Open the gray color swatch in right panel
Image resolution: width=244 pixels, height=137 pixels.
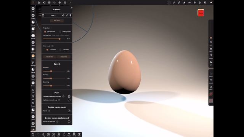(211, 100)
